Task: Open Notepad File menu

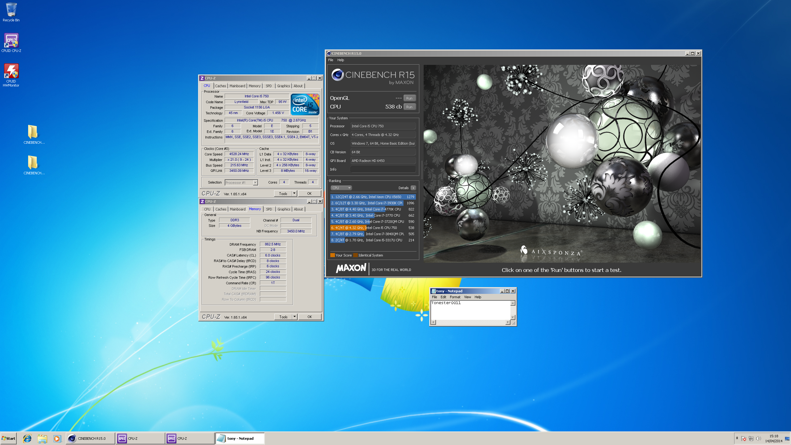Action: coord(434,297)
